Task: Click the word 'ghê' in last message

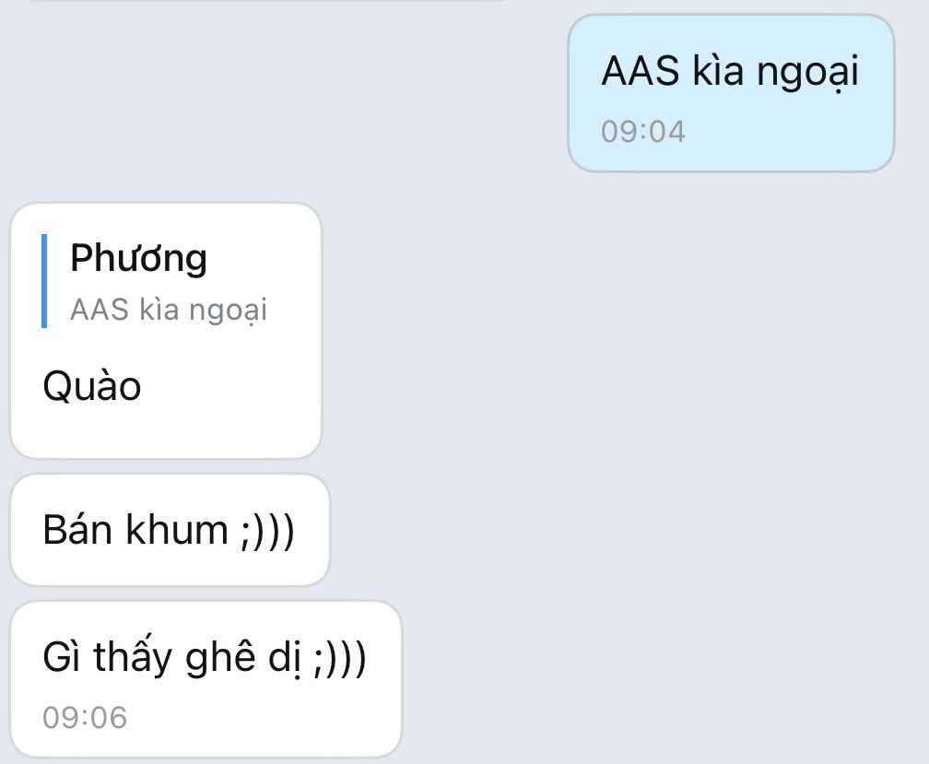Action: pyautogui.click(x=221, y=657)
